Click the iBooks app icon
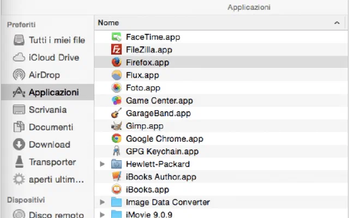 point(116,189)
